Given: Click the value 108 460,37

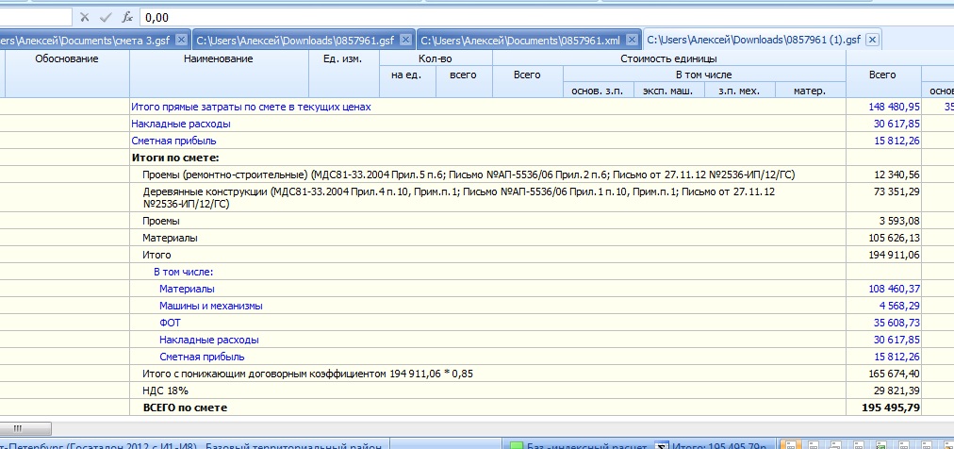Looking at the screenshot, I should coord(895,289).
